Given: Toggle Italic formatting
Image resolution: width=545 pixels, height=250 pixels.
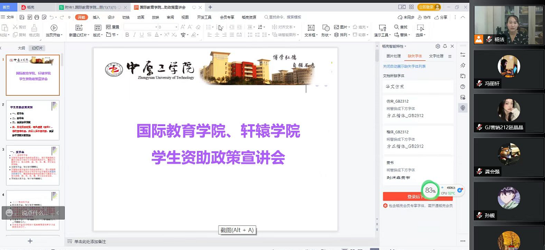Looking at the screenshot, I should (134, 35).
